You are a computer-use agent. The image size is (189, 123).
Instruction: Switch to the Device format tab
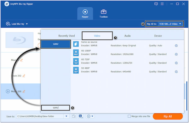[158, 36]
